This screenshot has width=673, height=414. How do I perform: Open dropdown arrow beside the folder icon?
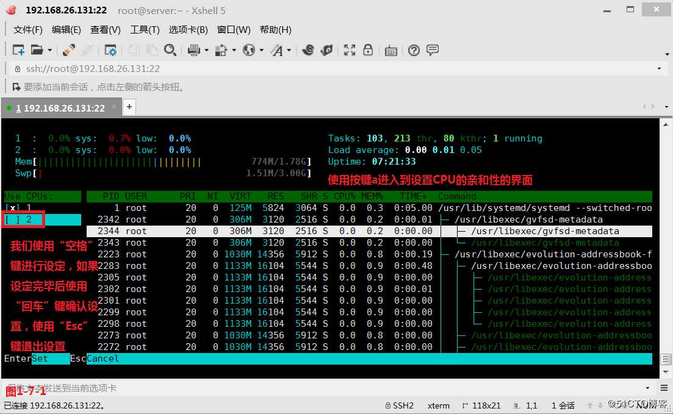point(50,51)
